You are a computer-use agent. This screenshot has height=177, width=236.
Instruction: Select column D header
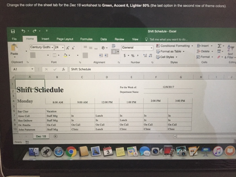(x=107, y=77)
